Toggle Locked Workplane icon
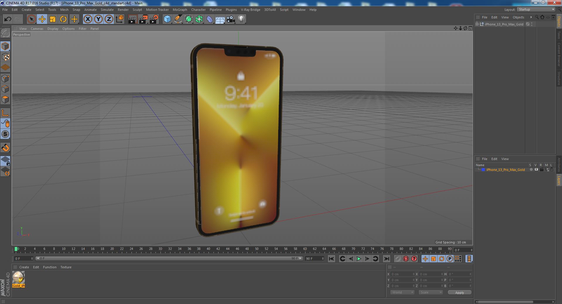562x304 pixels. pyautogui.click(x=5, y=161)
